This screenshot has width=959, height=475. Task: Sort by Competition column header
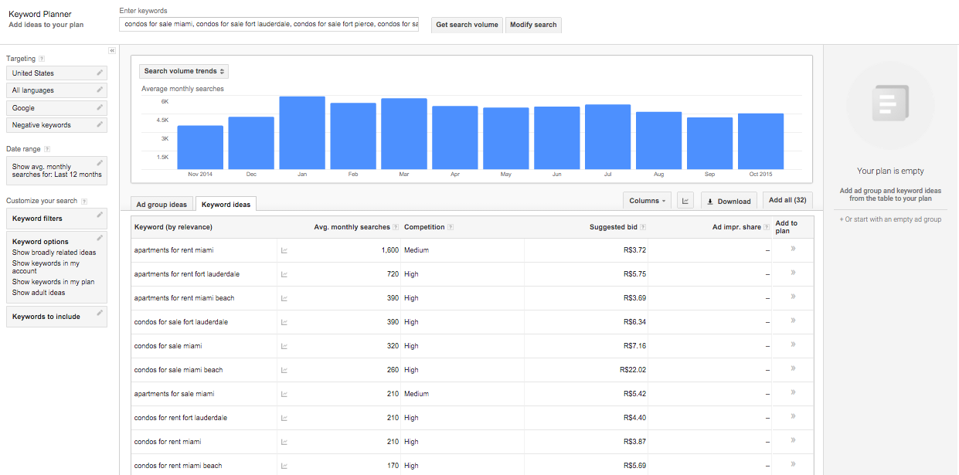point(424,227)
